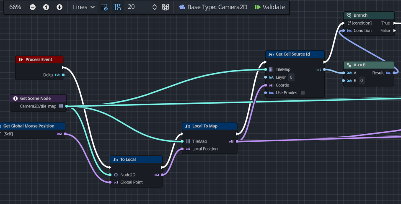Click Local To Map execution input port
The height and width of the screenshot is (204, 401).
[x=182, y=134]
